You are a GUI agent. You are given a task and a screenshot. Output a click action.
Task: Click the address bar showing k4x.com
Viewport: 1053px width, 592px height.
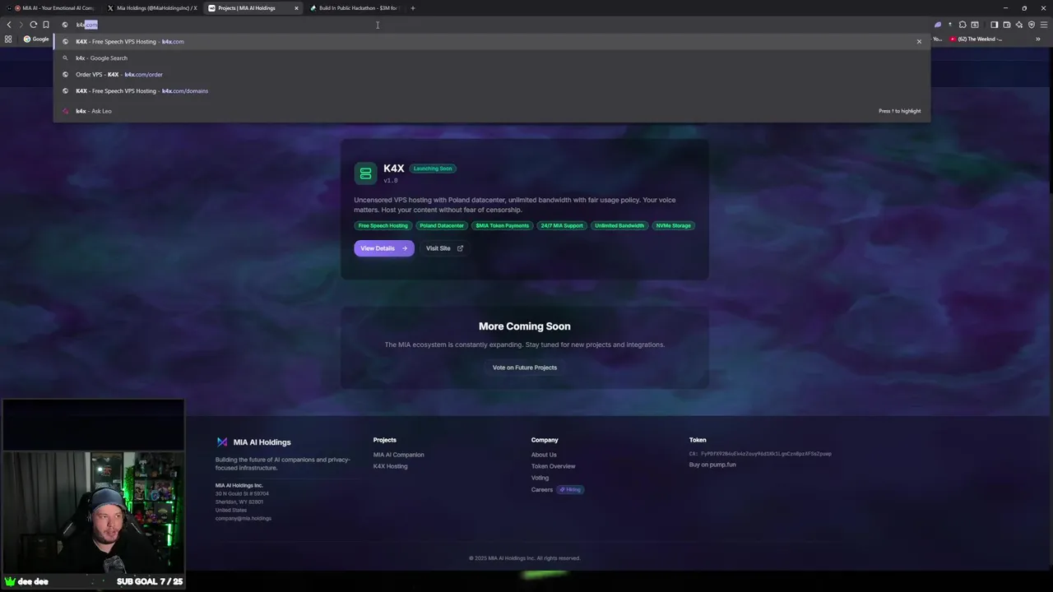[x=494, y=25]
